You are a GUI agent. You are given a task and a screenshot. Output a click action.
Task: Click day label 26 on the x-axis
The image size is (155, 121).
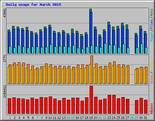(x=123, y=118)
